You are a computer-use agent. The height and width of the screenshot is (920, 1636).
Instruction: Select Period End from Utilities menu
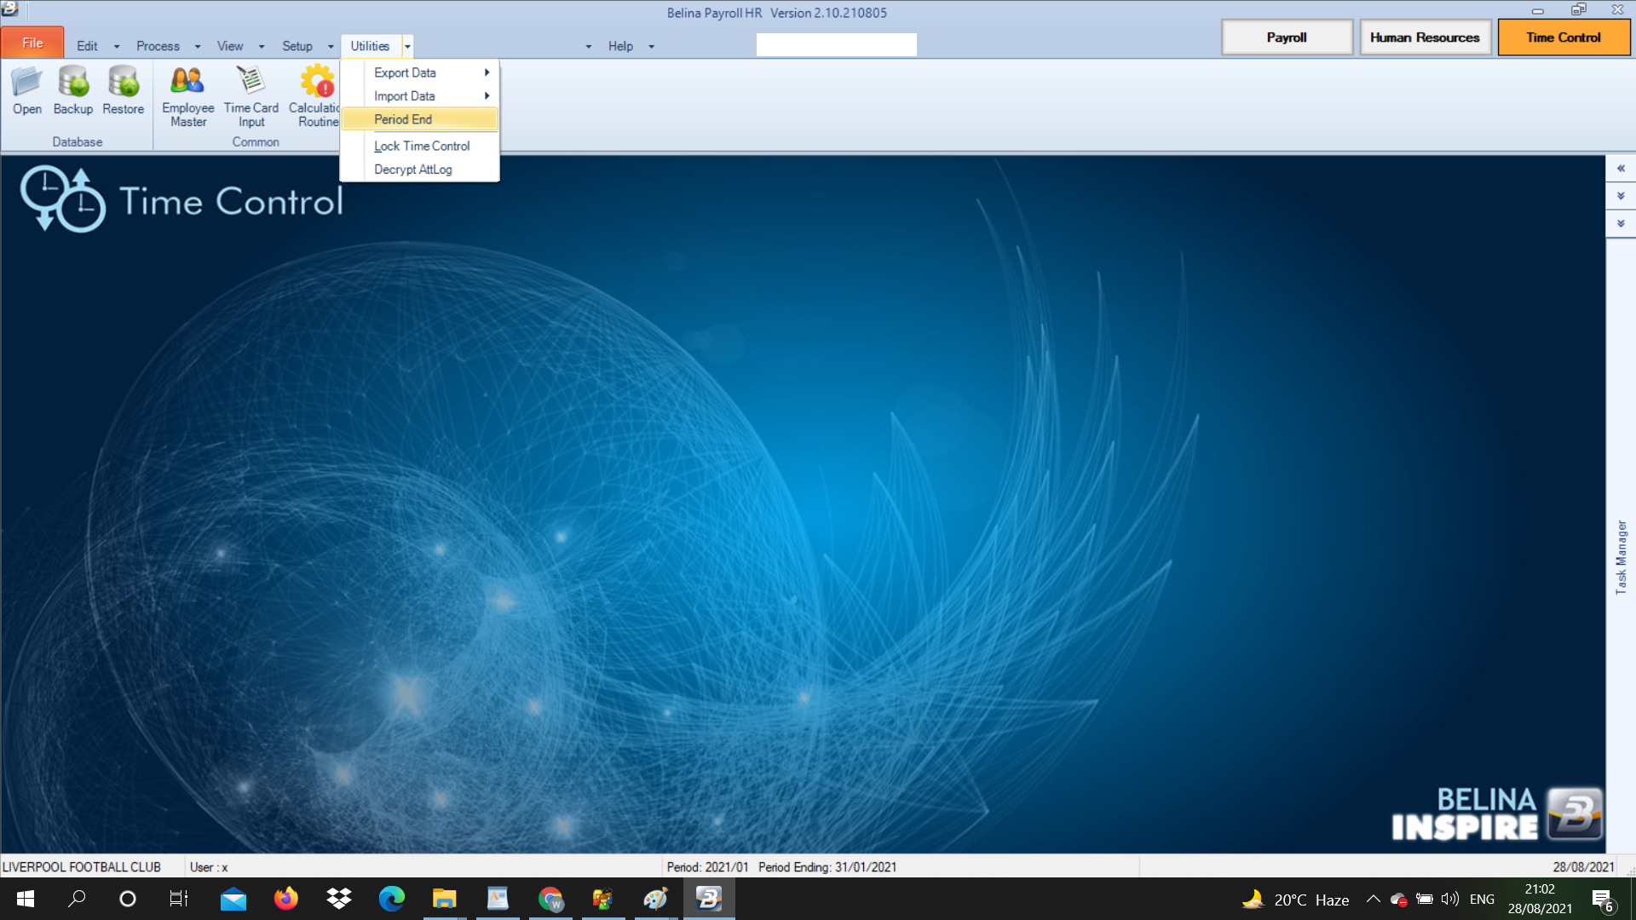[x=419, y=119]
